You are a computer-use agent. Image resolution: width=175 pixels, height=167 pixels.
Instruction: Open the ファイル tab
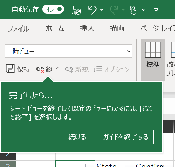(19, 28)
